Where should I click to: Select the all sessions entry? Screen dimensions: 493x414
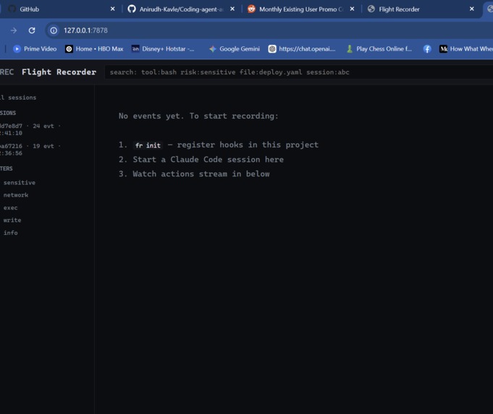18,98
